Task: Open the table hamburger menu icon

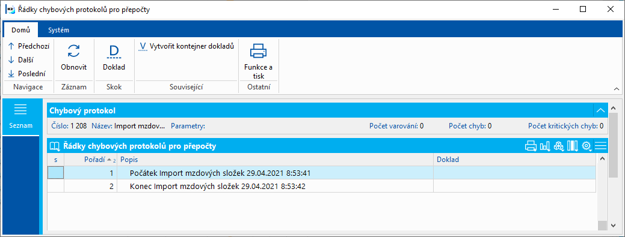Action: (x=601, y=146)
